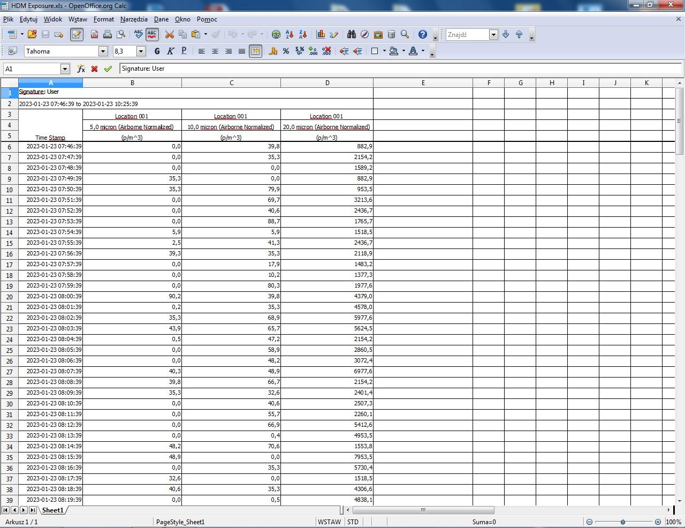Sort the data in ascending order
The width and height of the screenshot is (685, 528).
tap(290, 35)
